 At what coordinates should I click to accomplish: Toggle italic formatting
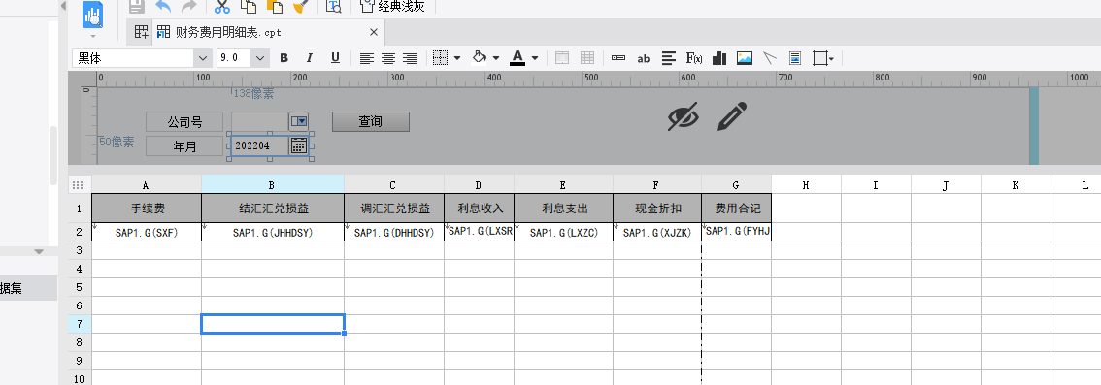click(x=309, y=58)
